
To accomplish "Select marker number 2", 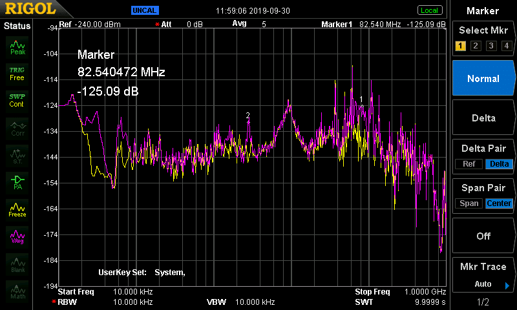I will 476,45.
